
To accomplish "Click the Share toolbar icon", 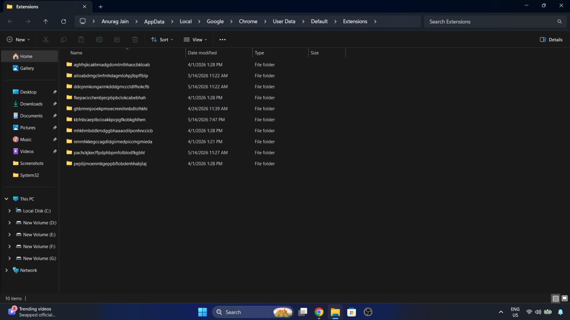I will tap(117, 40).
